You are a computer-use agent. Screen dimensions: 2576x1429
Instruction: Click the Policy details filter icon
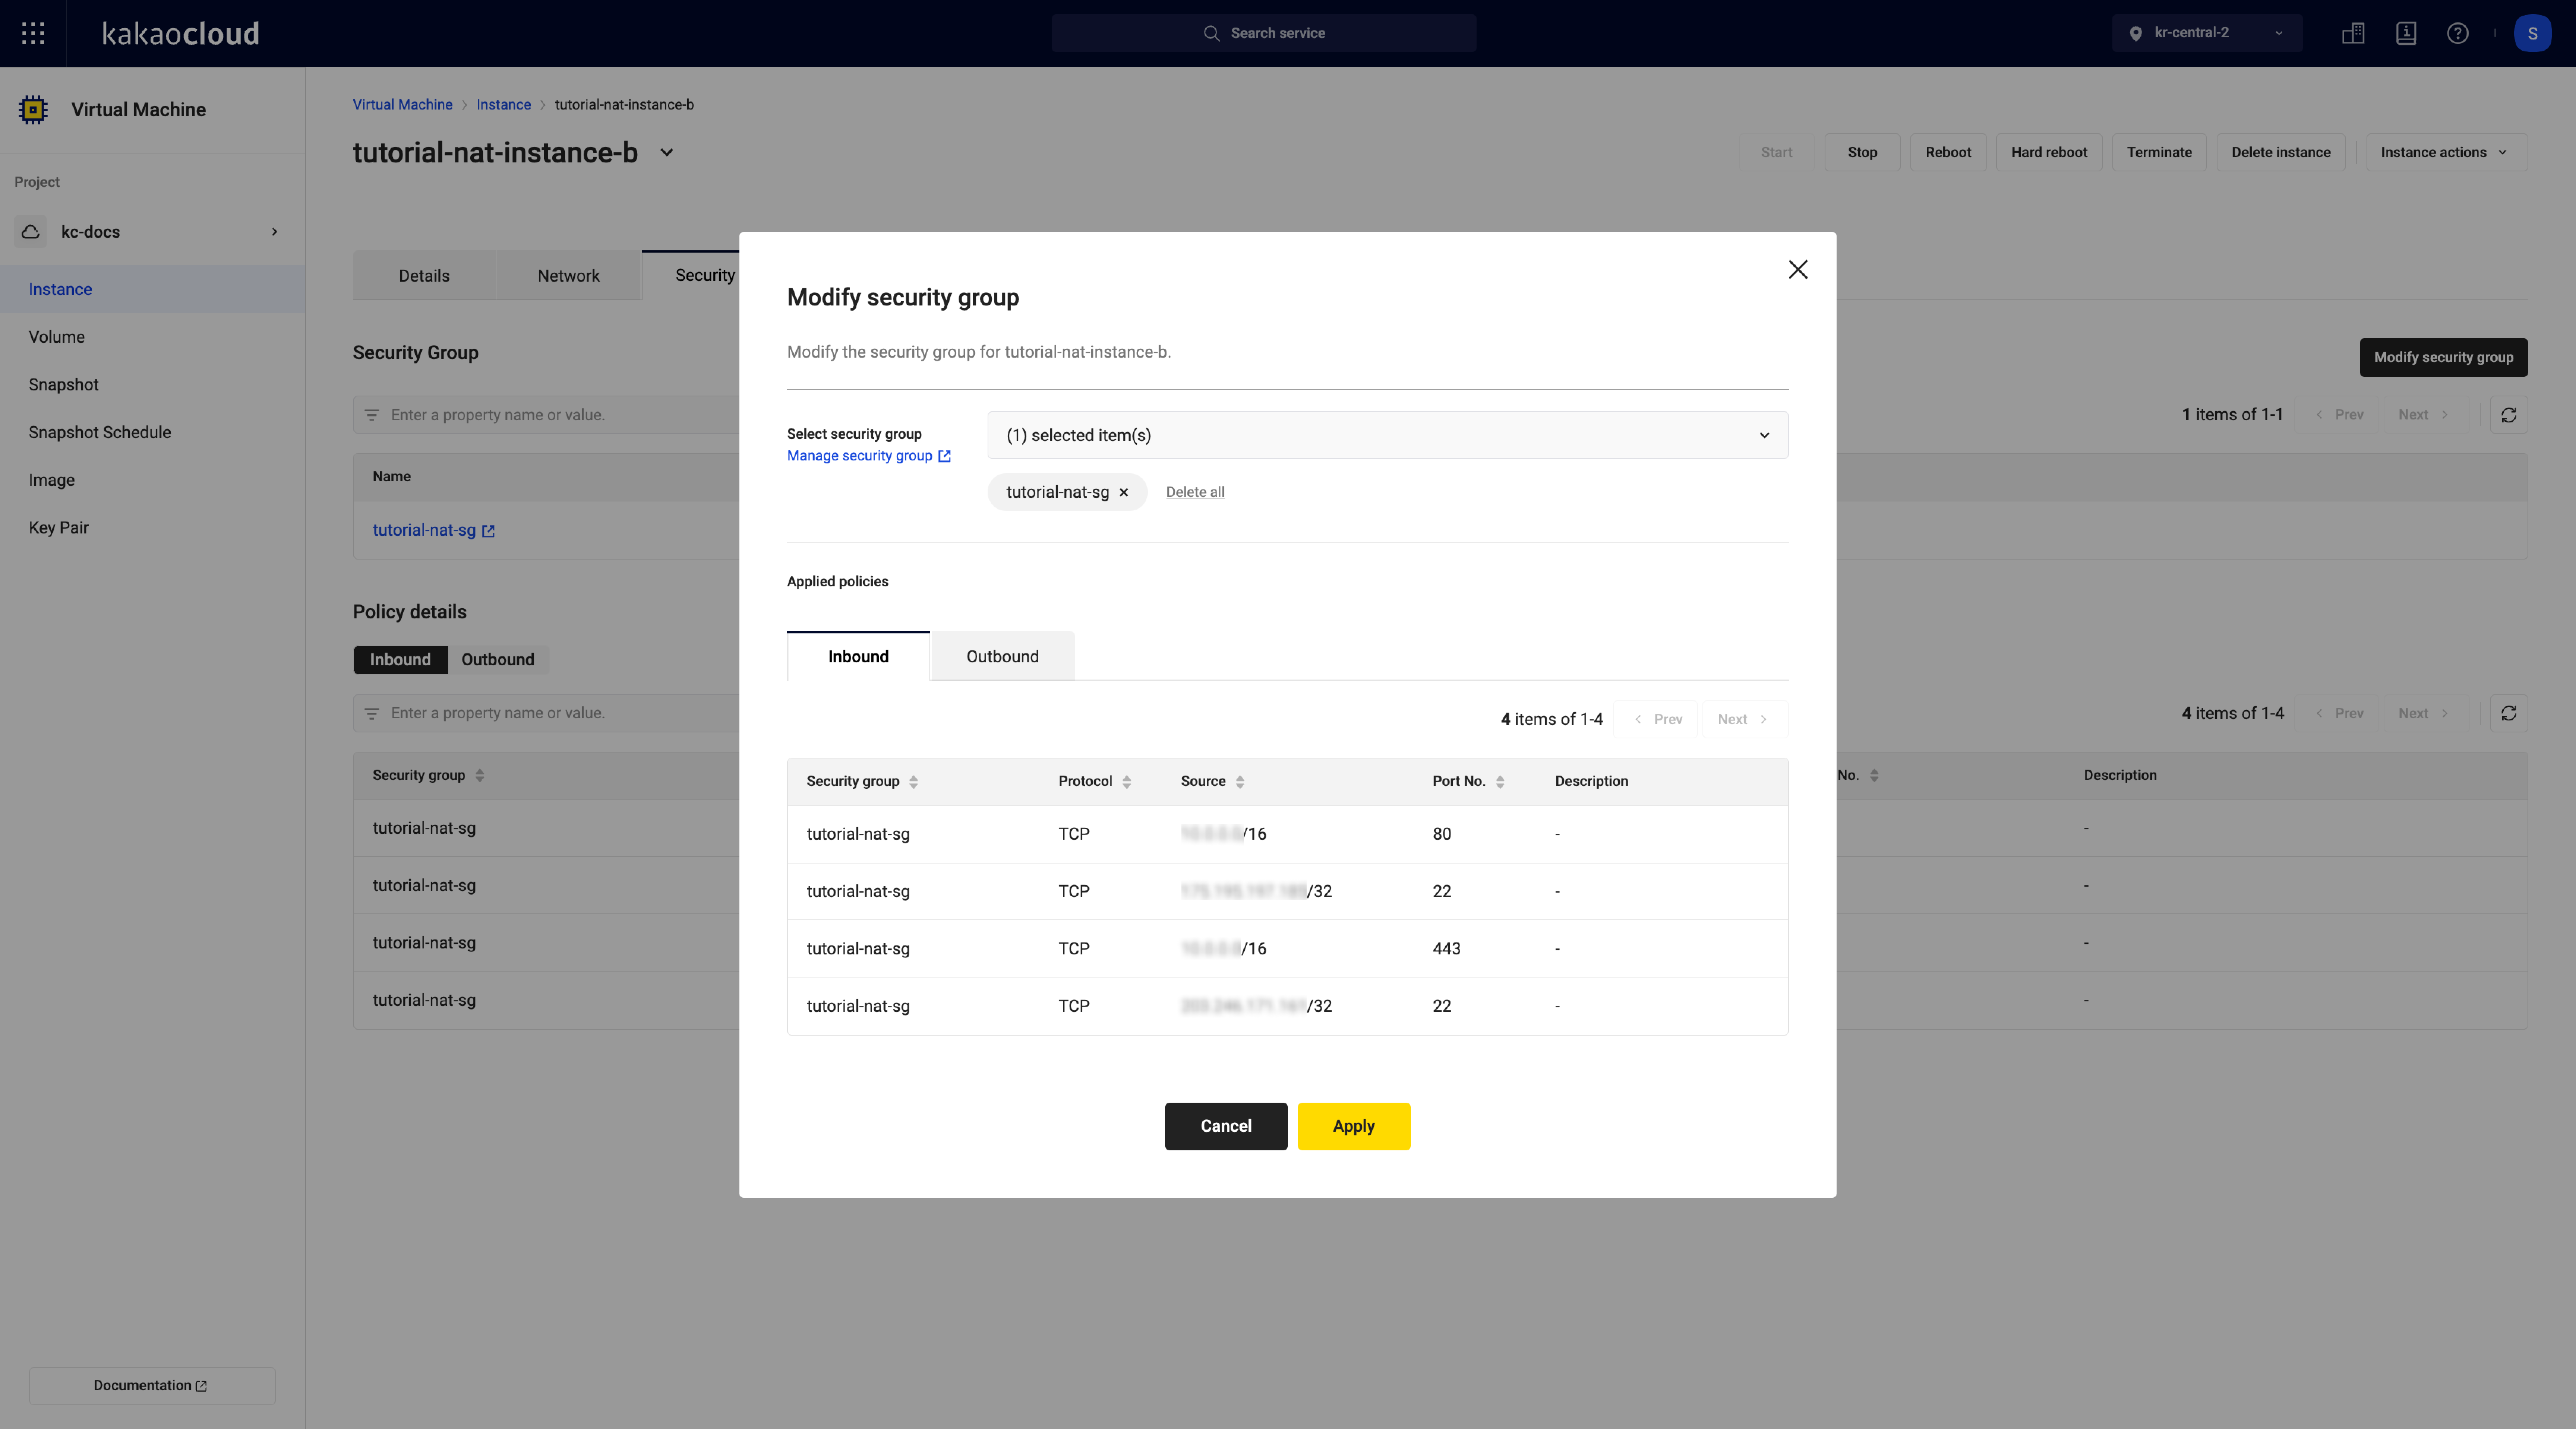coord(372,713)
